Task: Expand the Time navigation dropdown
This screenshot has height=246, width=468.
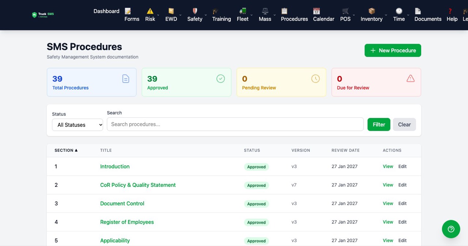Action: point(408,15)
